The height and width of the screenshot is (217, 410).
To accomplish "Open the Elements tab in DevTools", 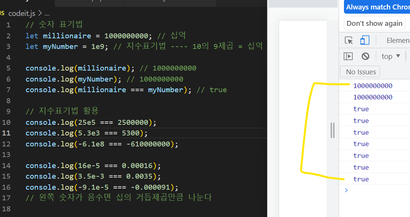I will click(398, 41).
